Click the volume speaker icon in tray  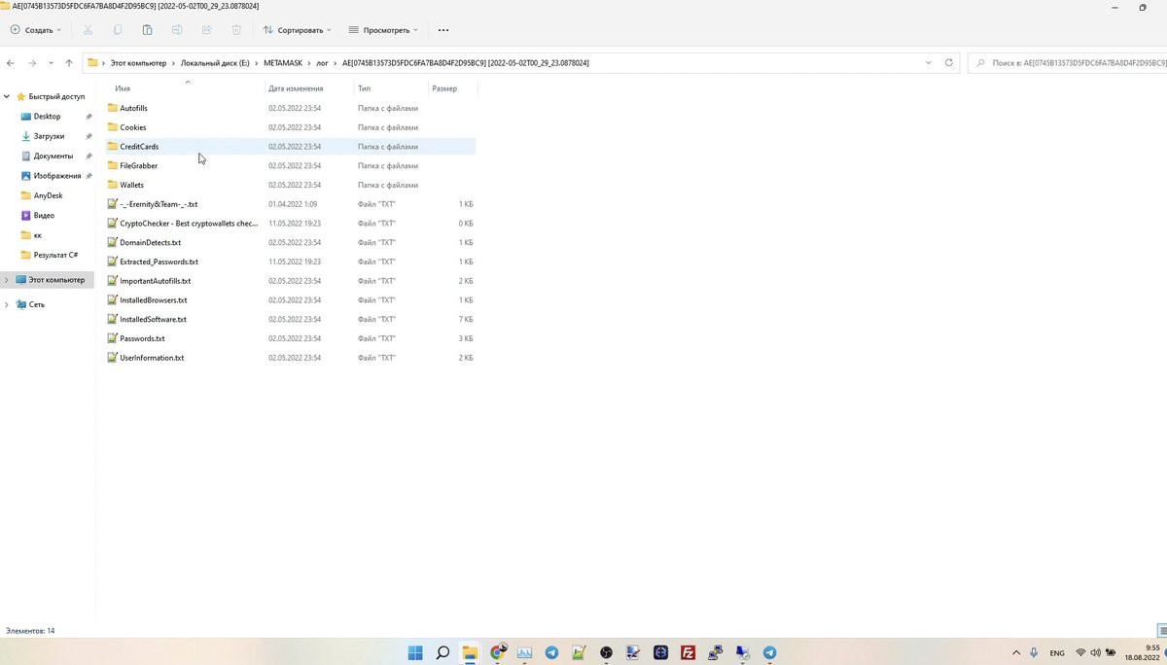click(x=1096, y=652)
